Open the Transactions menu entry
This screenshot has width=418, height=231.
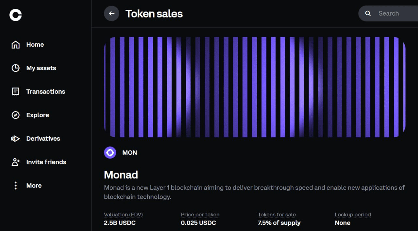(x=46, y=92)
